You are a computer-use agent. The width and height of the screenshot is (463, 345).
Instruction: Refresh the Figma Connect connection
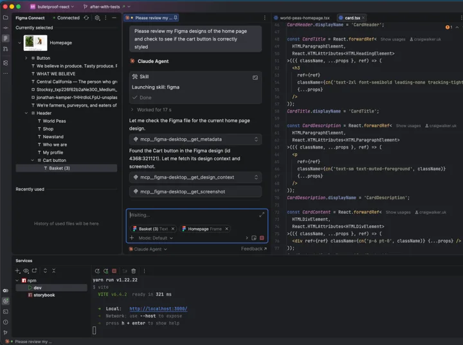pos(86,18)
